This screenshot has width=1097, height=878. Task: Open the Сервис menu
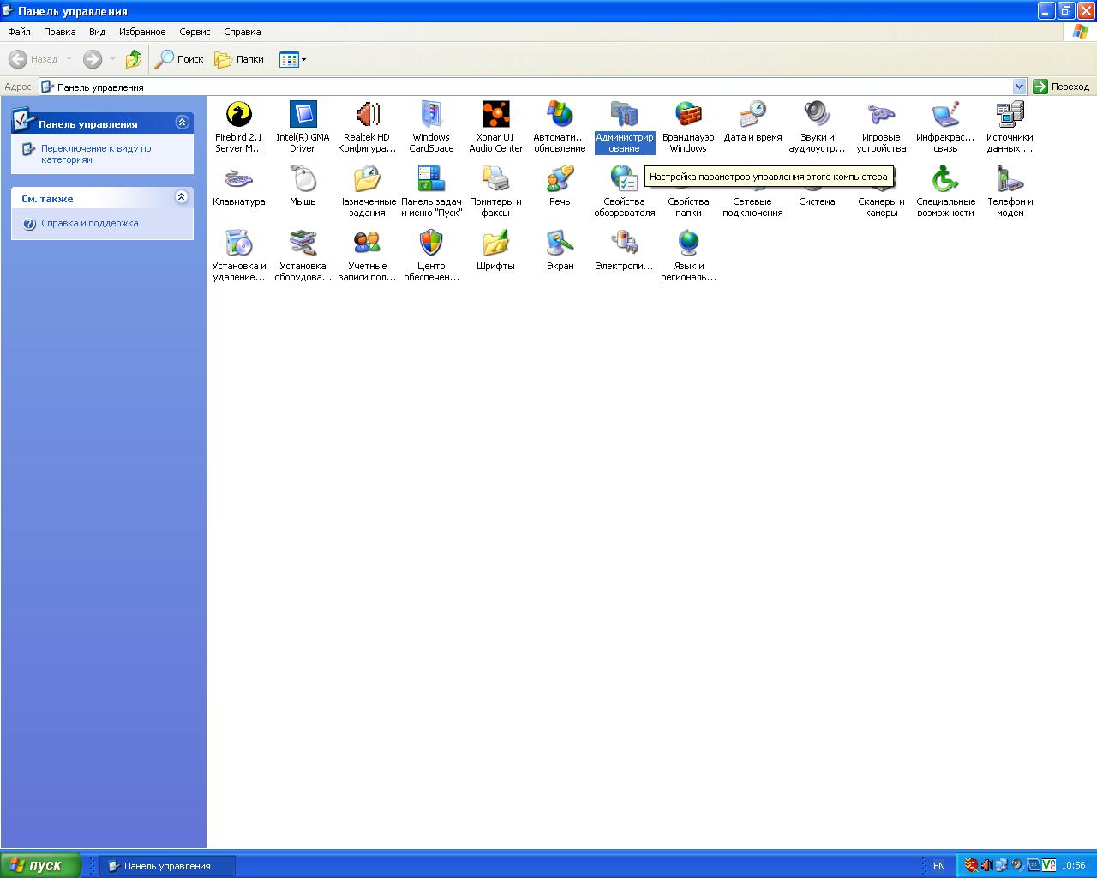(x=195, y=32)
